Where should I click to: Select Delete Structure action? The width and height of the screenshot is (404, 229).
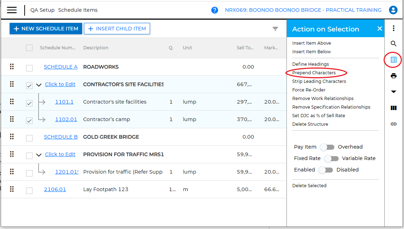pos(310,124)
